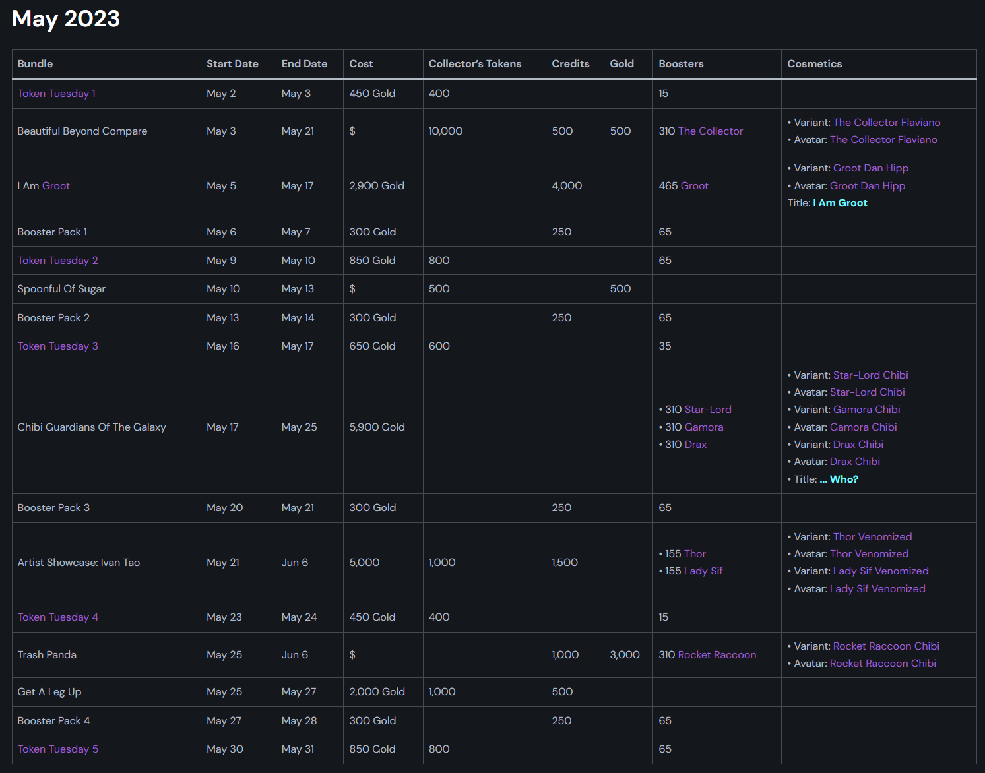Open Star-Lord booster link
Viewport: 985px width, 773px height.
tap(708, 410)
